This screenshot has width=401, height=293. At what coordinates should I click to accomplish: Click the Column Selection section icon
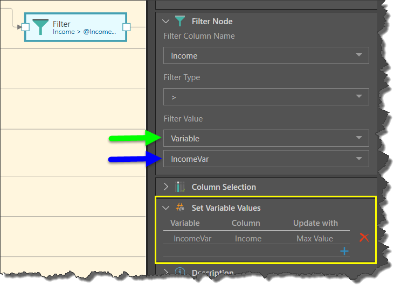pyautogui.click(x=180, y=187)
